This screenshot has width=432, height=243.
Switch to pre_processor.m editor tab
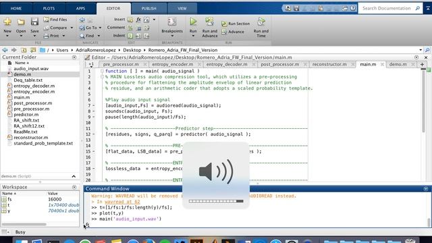click(121, 65)
